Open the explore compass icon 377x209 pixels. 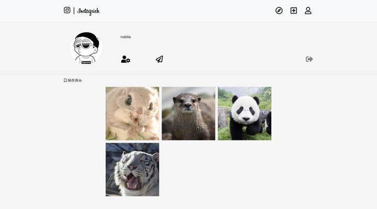click(x=279, y=10)
